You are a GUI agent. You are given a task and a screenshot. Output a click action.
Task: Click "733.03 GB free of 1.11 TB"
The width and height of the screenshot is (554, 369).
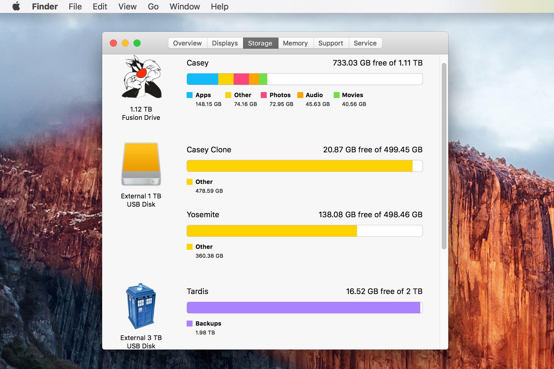378,63
